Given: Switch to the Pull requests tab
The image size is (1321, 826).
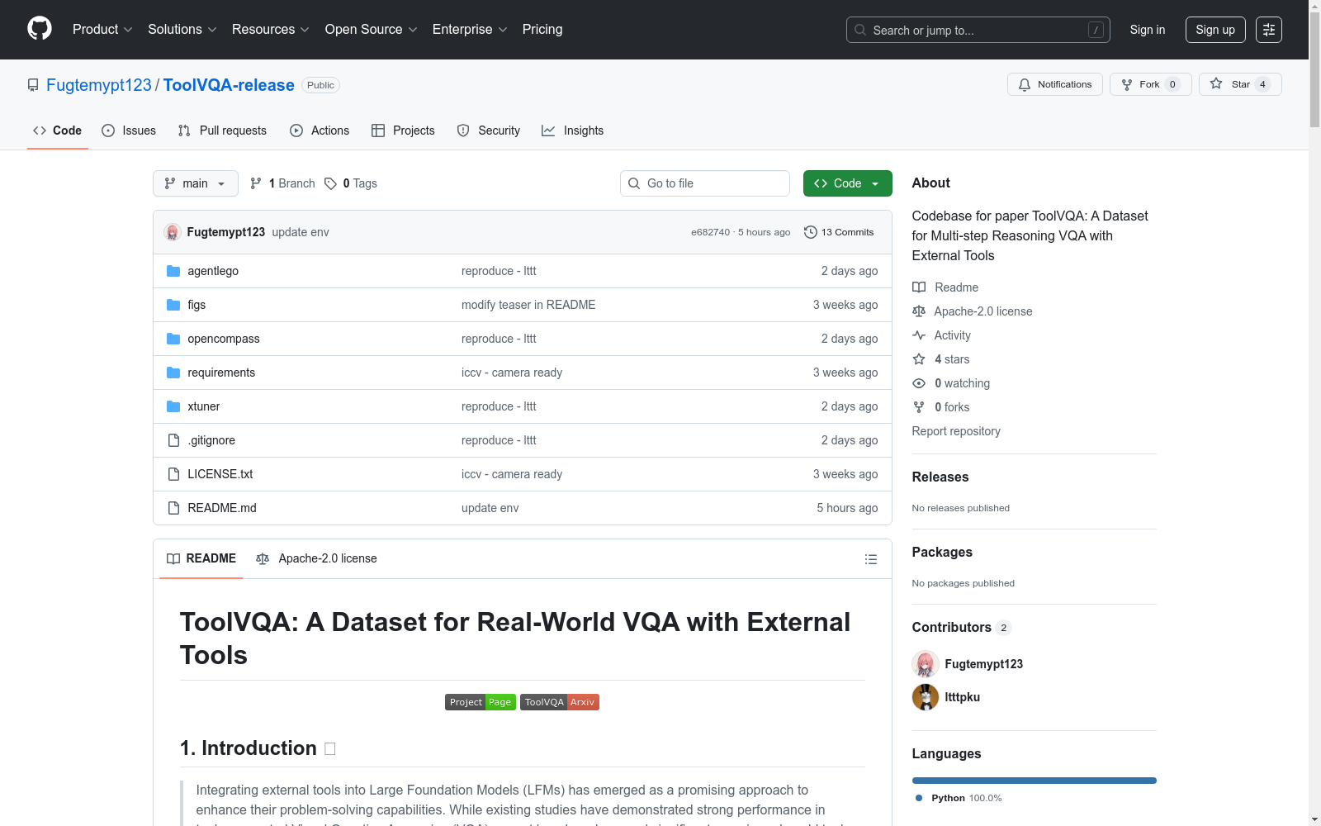Looking at the screenshot, I should point(222,131).
